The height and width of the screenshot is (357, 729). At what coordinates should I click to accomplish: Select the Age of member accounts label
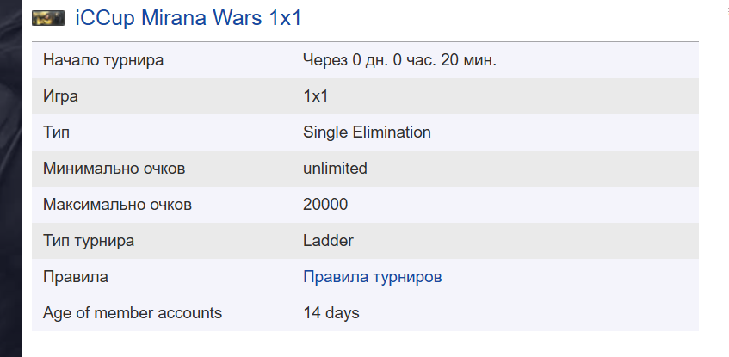point(133,313)
